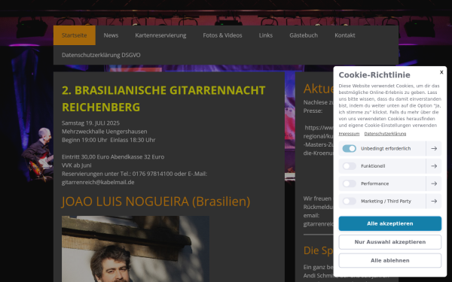
Task: Click Beginn 19:00 Uhr Einlass line
Action: [x=108, y=140]
